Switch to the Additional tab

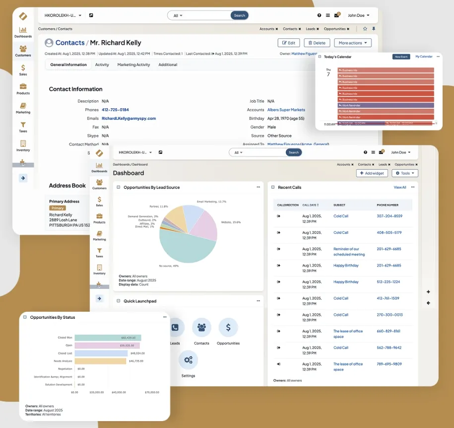(x=168, y=65)
